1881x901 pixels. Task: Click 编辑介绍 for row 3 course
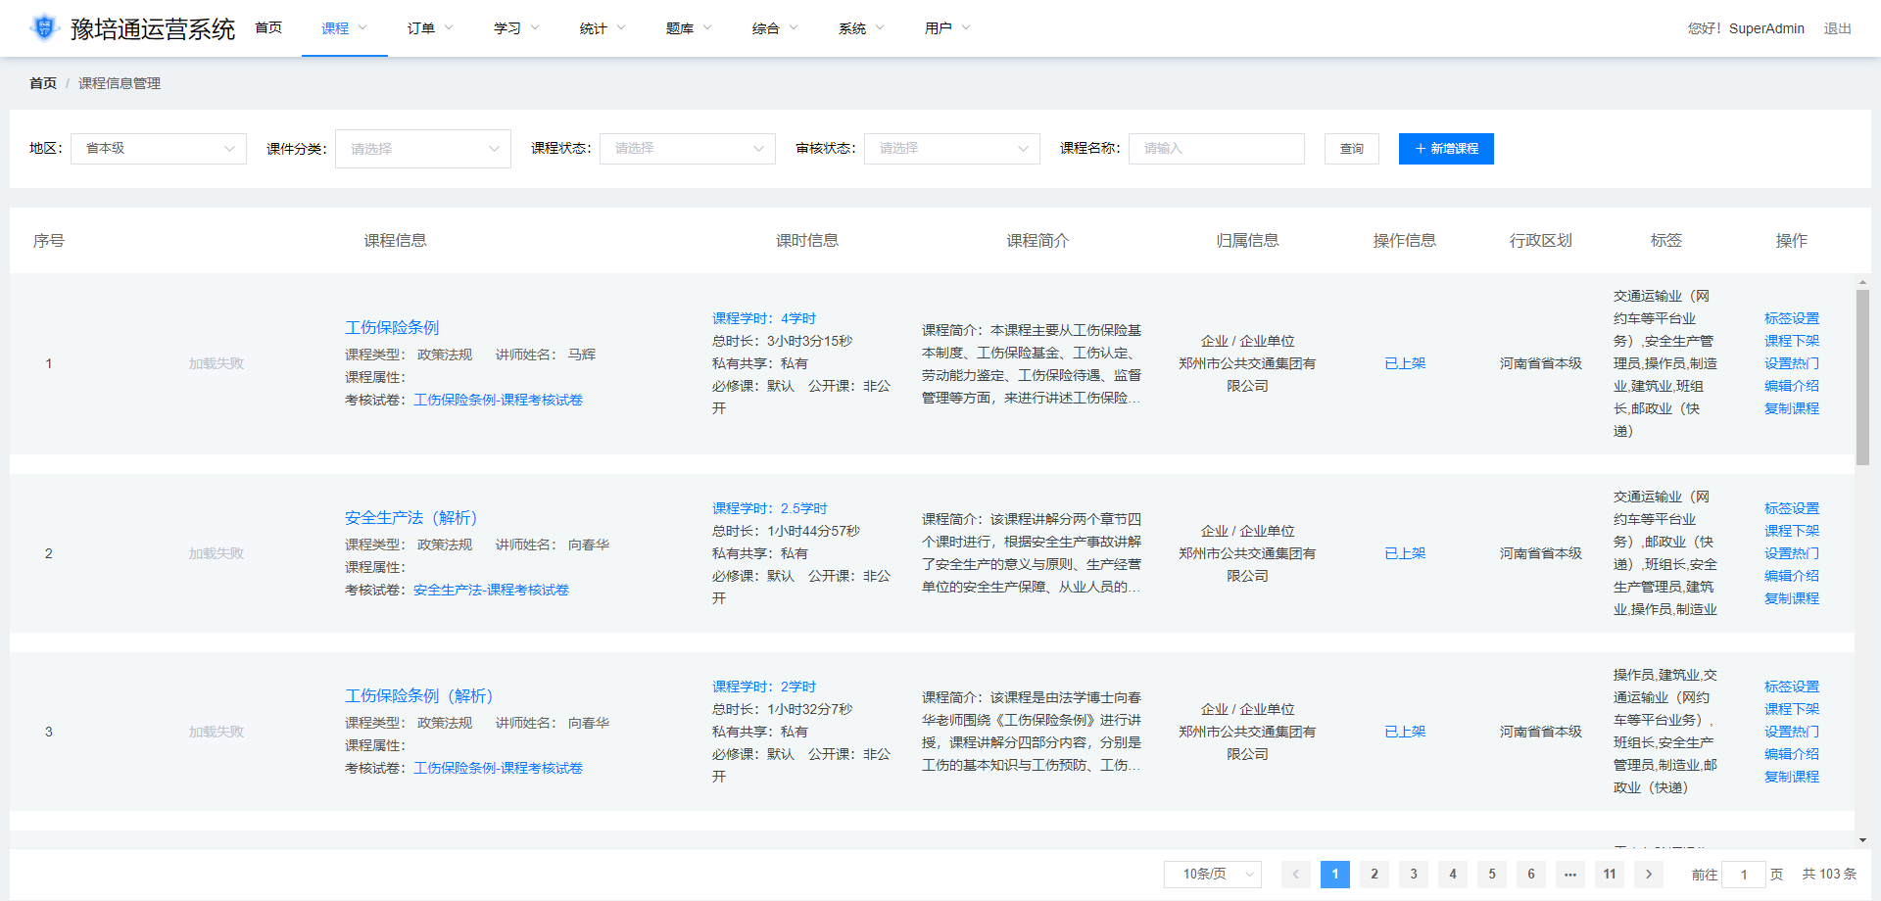point(1792,754)
